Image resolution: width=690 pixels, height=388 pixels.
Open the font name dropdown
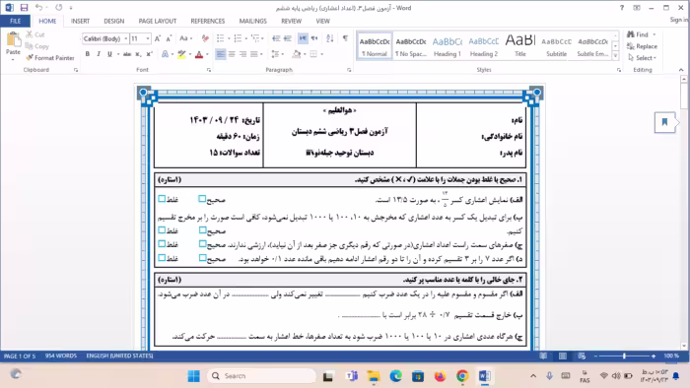126,38
